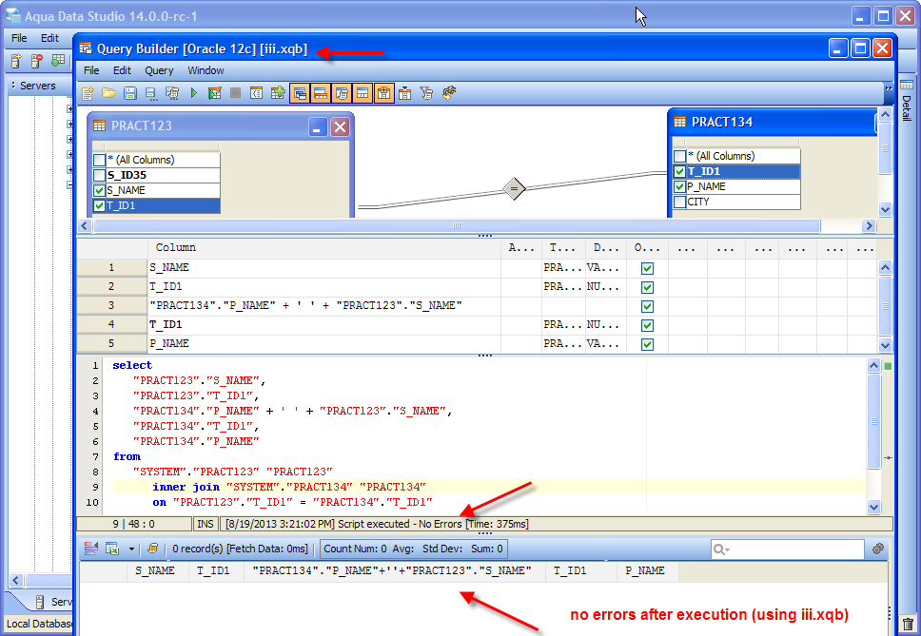
Task: Open the Query menu in Query Builder
Action: click(159, 70)
